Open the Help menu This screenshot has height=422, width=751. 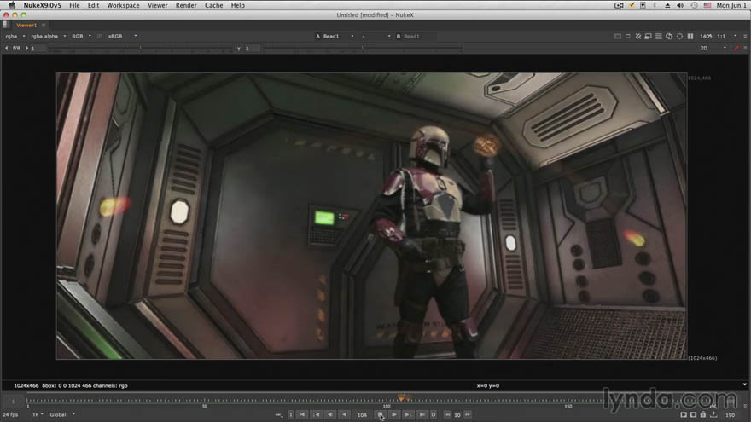click(x=237, y=5)
